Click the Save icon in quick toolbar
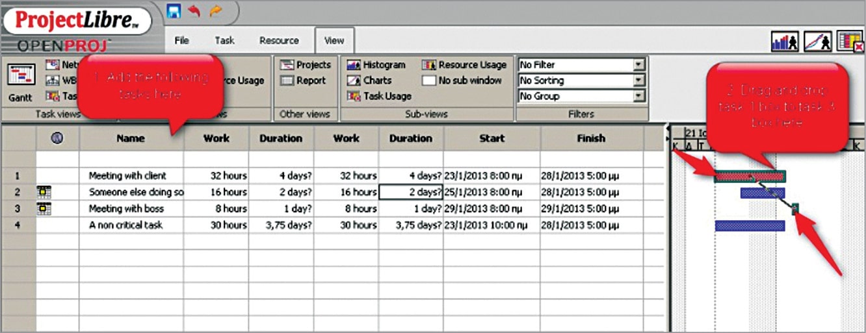The image size is (866, 333). 174,10
